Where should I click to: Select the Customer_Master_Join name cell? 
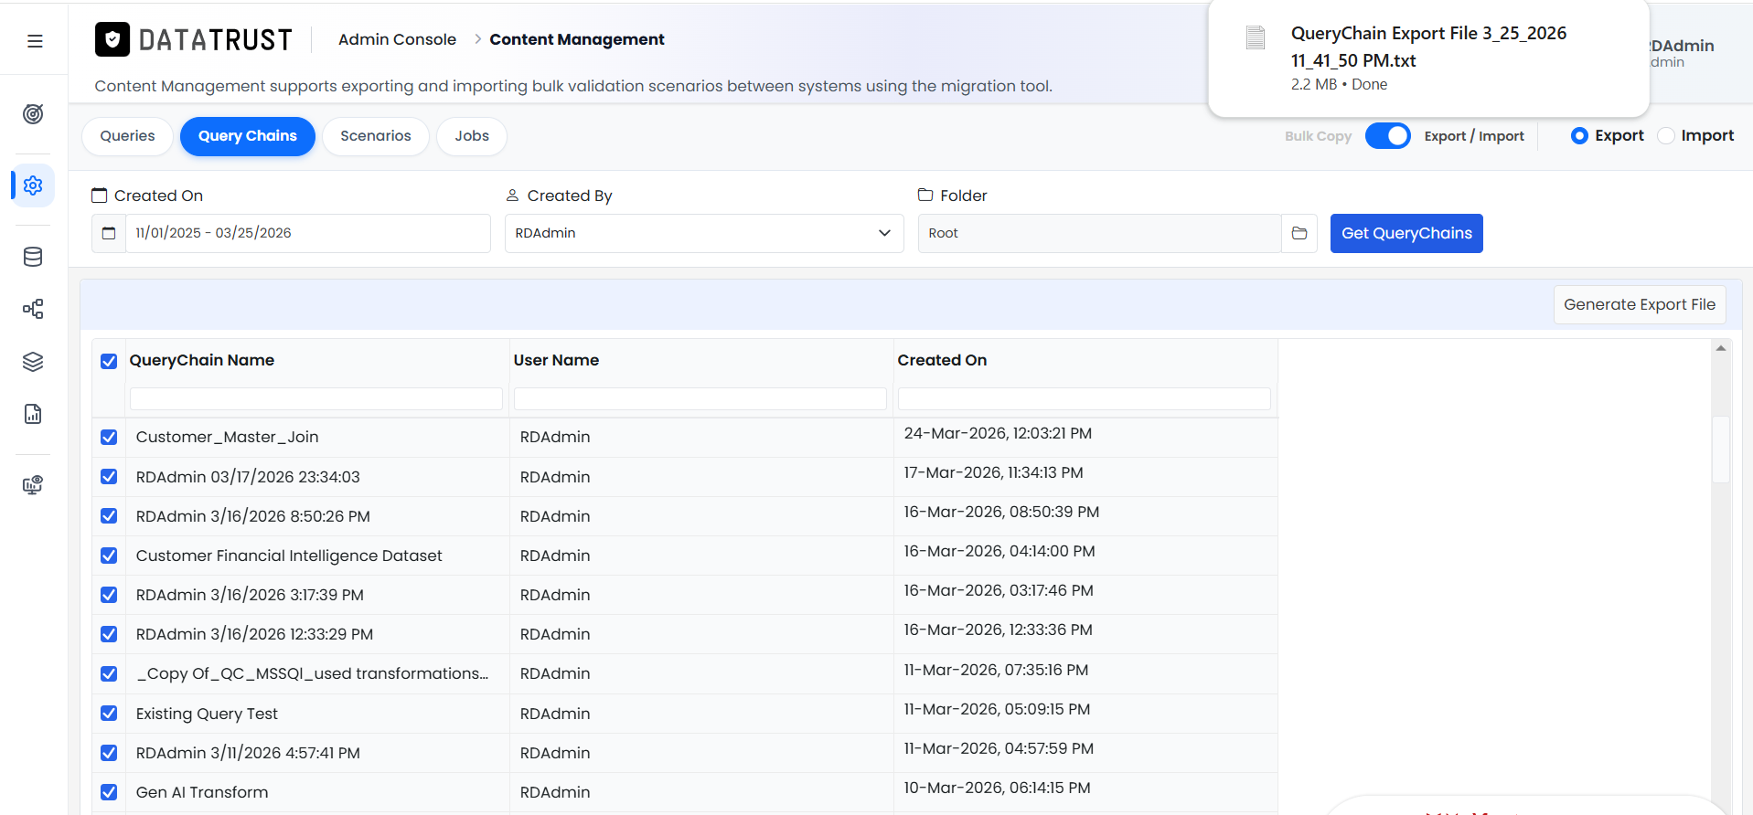click(x=317, y=437)
